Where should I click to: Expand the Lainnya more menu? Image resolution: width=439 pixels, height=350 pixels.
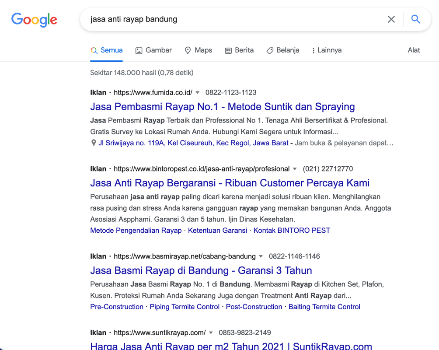pos(326,50)
